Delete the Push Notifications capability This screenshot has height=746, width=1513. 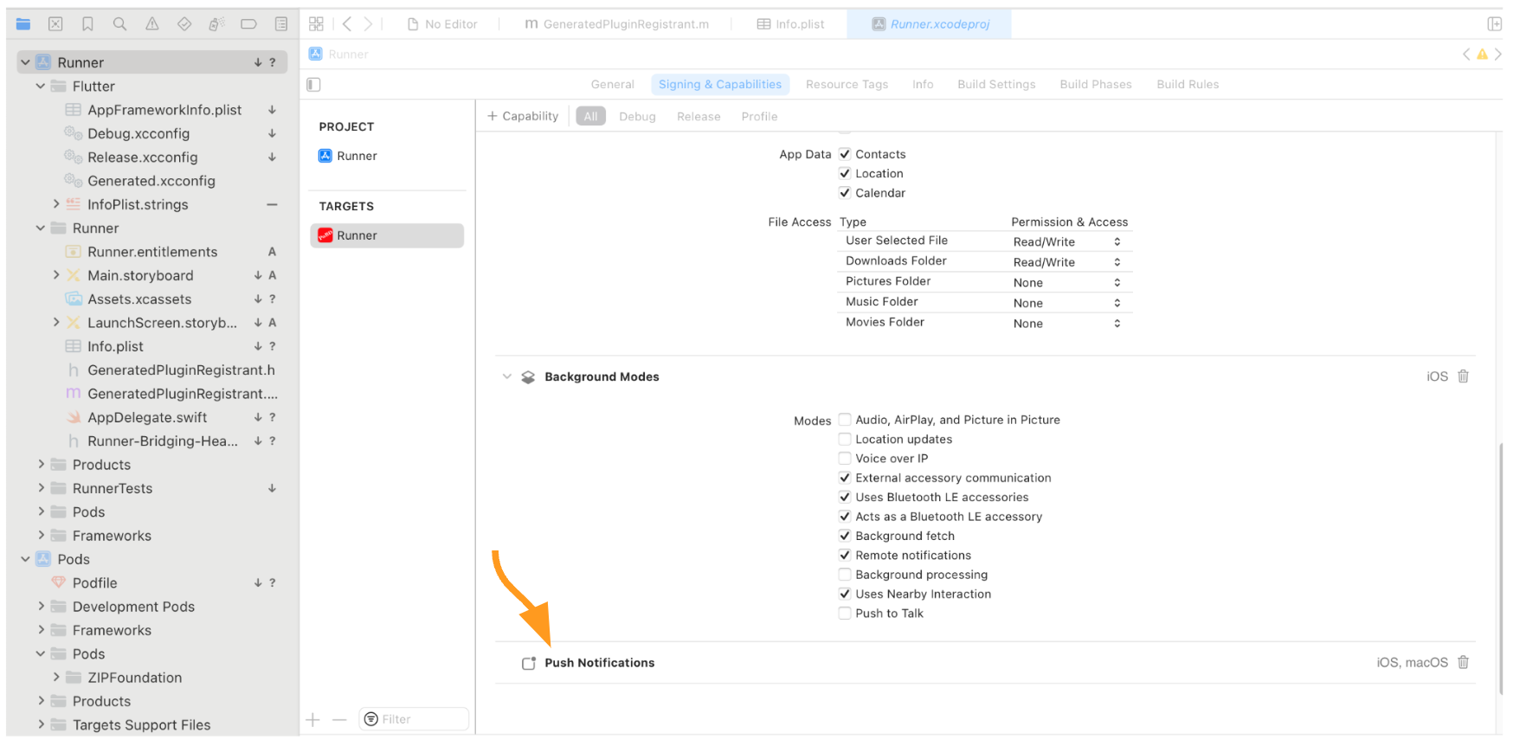point(1463,662)
